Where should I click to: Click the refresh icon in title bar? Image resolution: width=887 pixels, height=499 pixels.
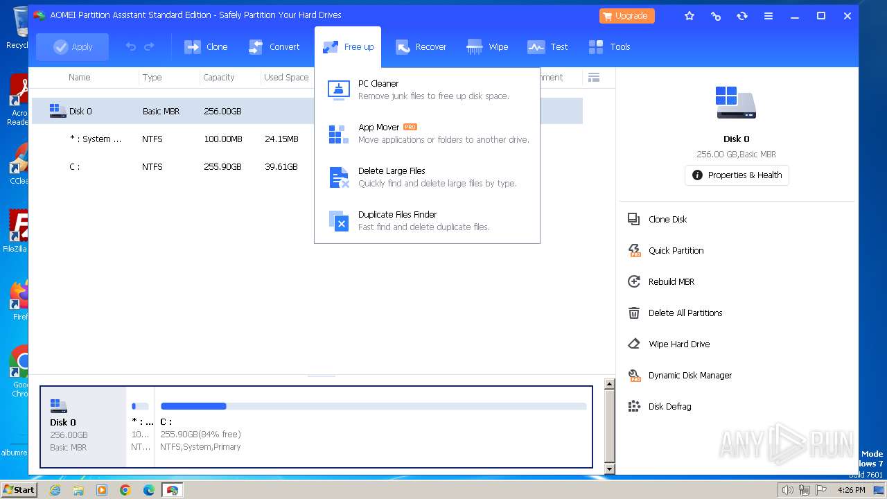pos(742,16)
